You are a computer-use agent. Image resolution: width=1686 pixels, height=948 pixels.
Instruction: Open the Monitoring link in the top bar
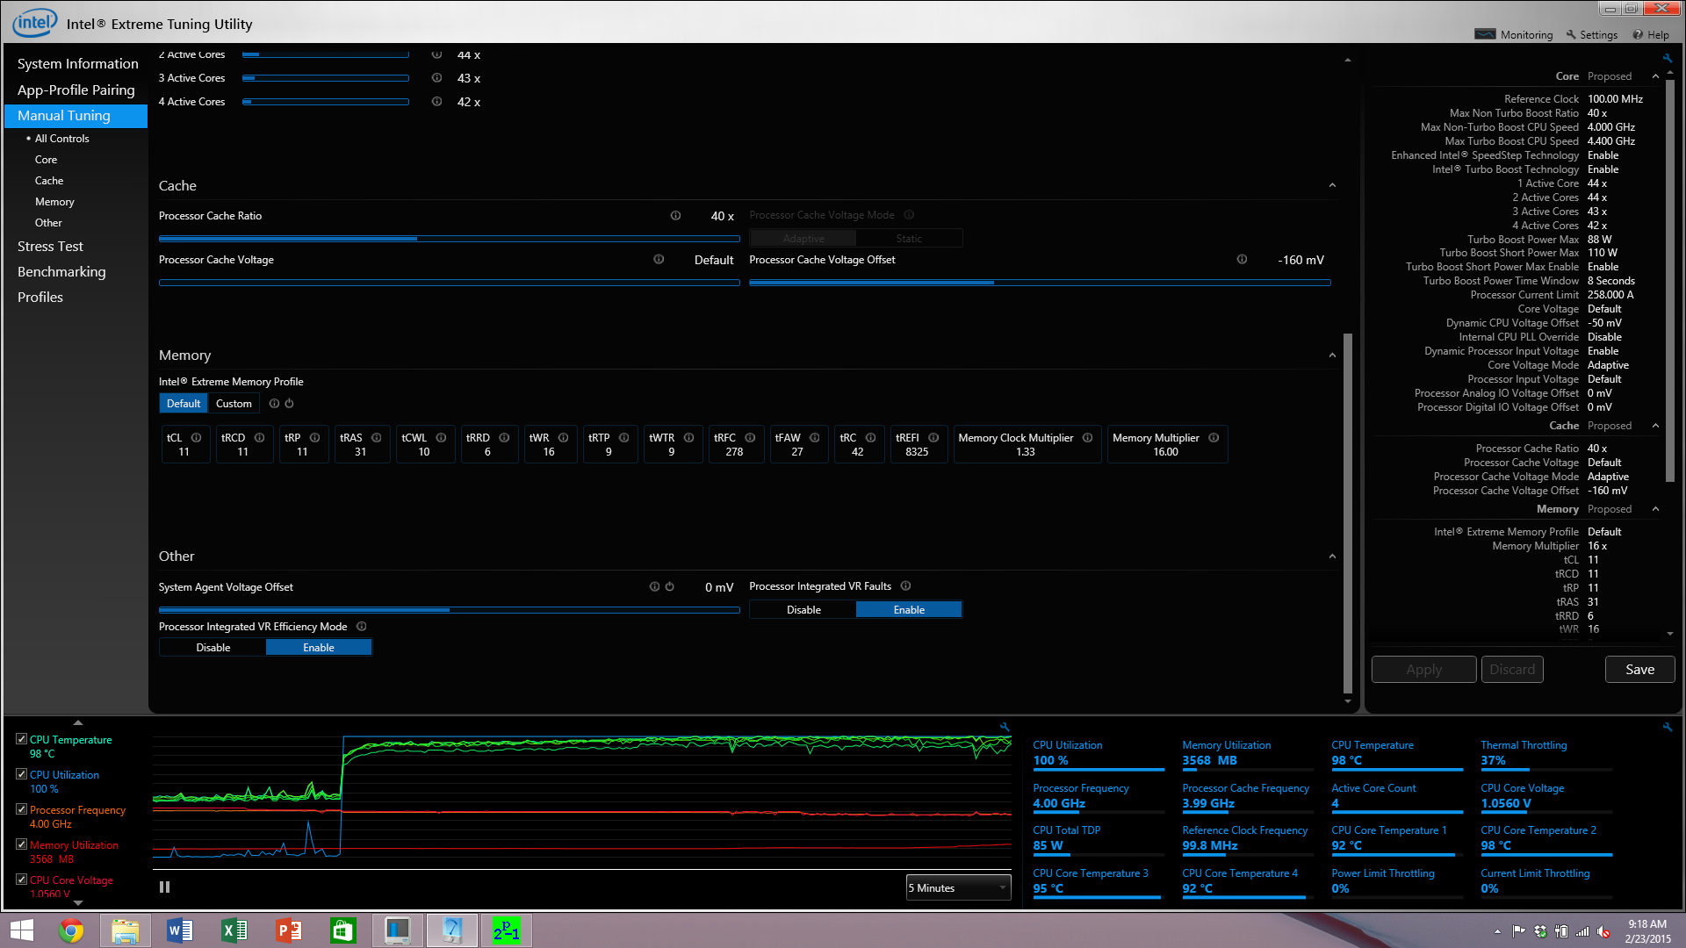point(1514,35)
